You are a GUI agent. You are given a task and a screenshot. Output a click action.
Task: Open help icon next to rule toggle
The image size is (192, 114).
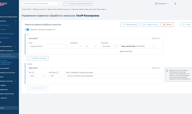pyautogui.click(x=54, y=30)
